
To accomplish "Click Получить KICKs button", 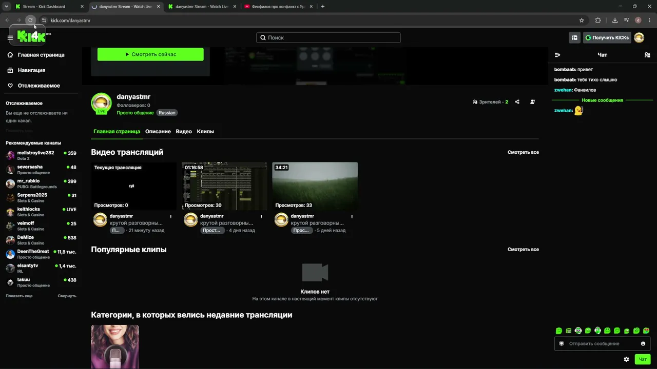I will tap(607, 37).
